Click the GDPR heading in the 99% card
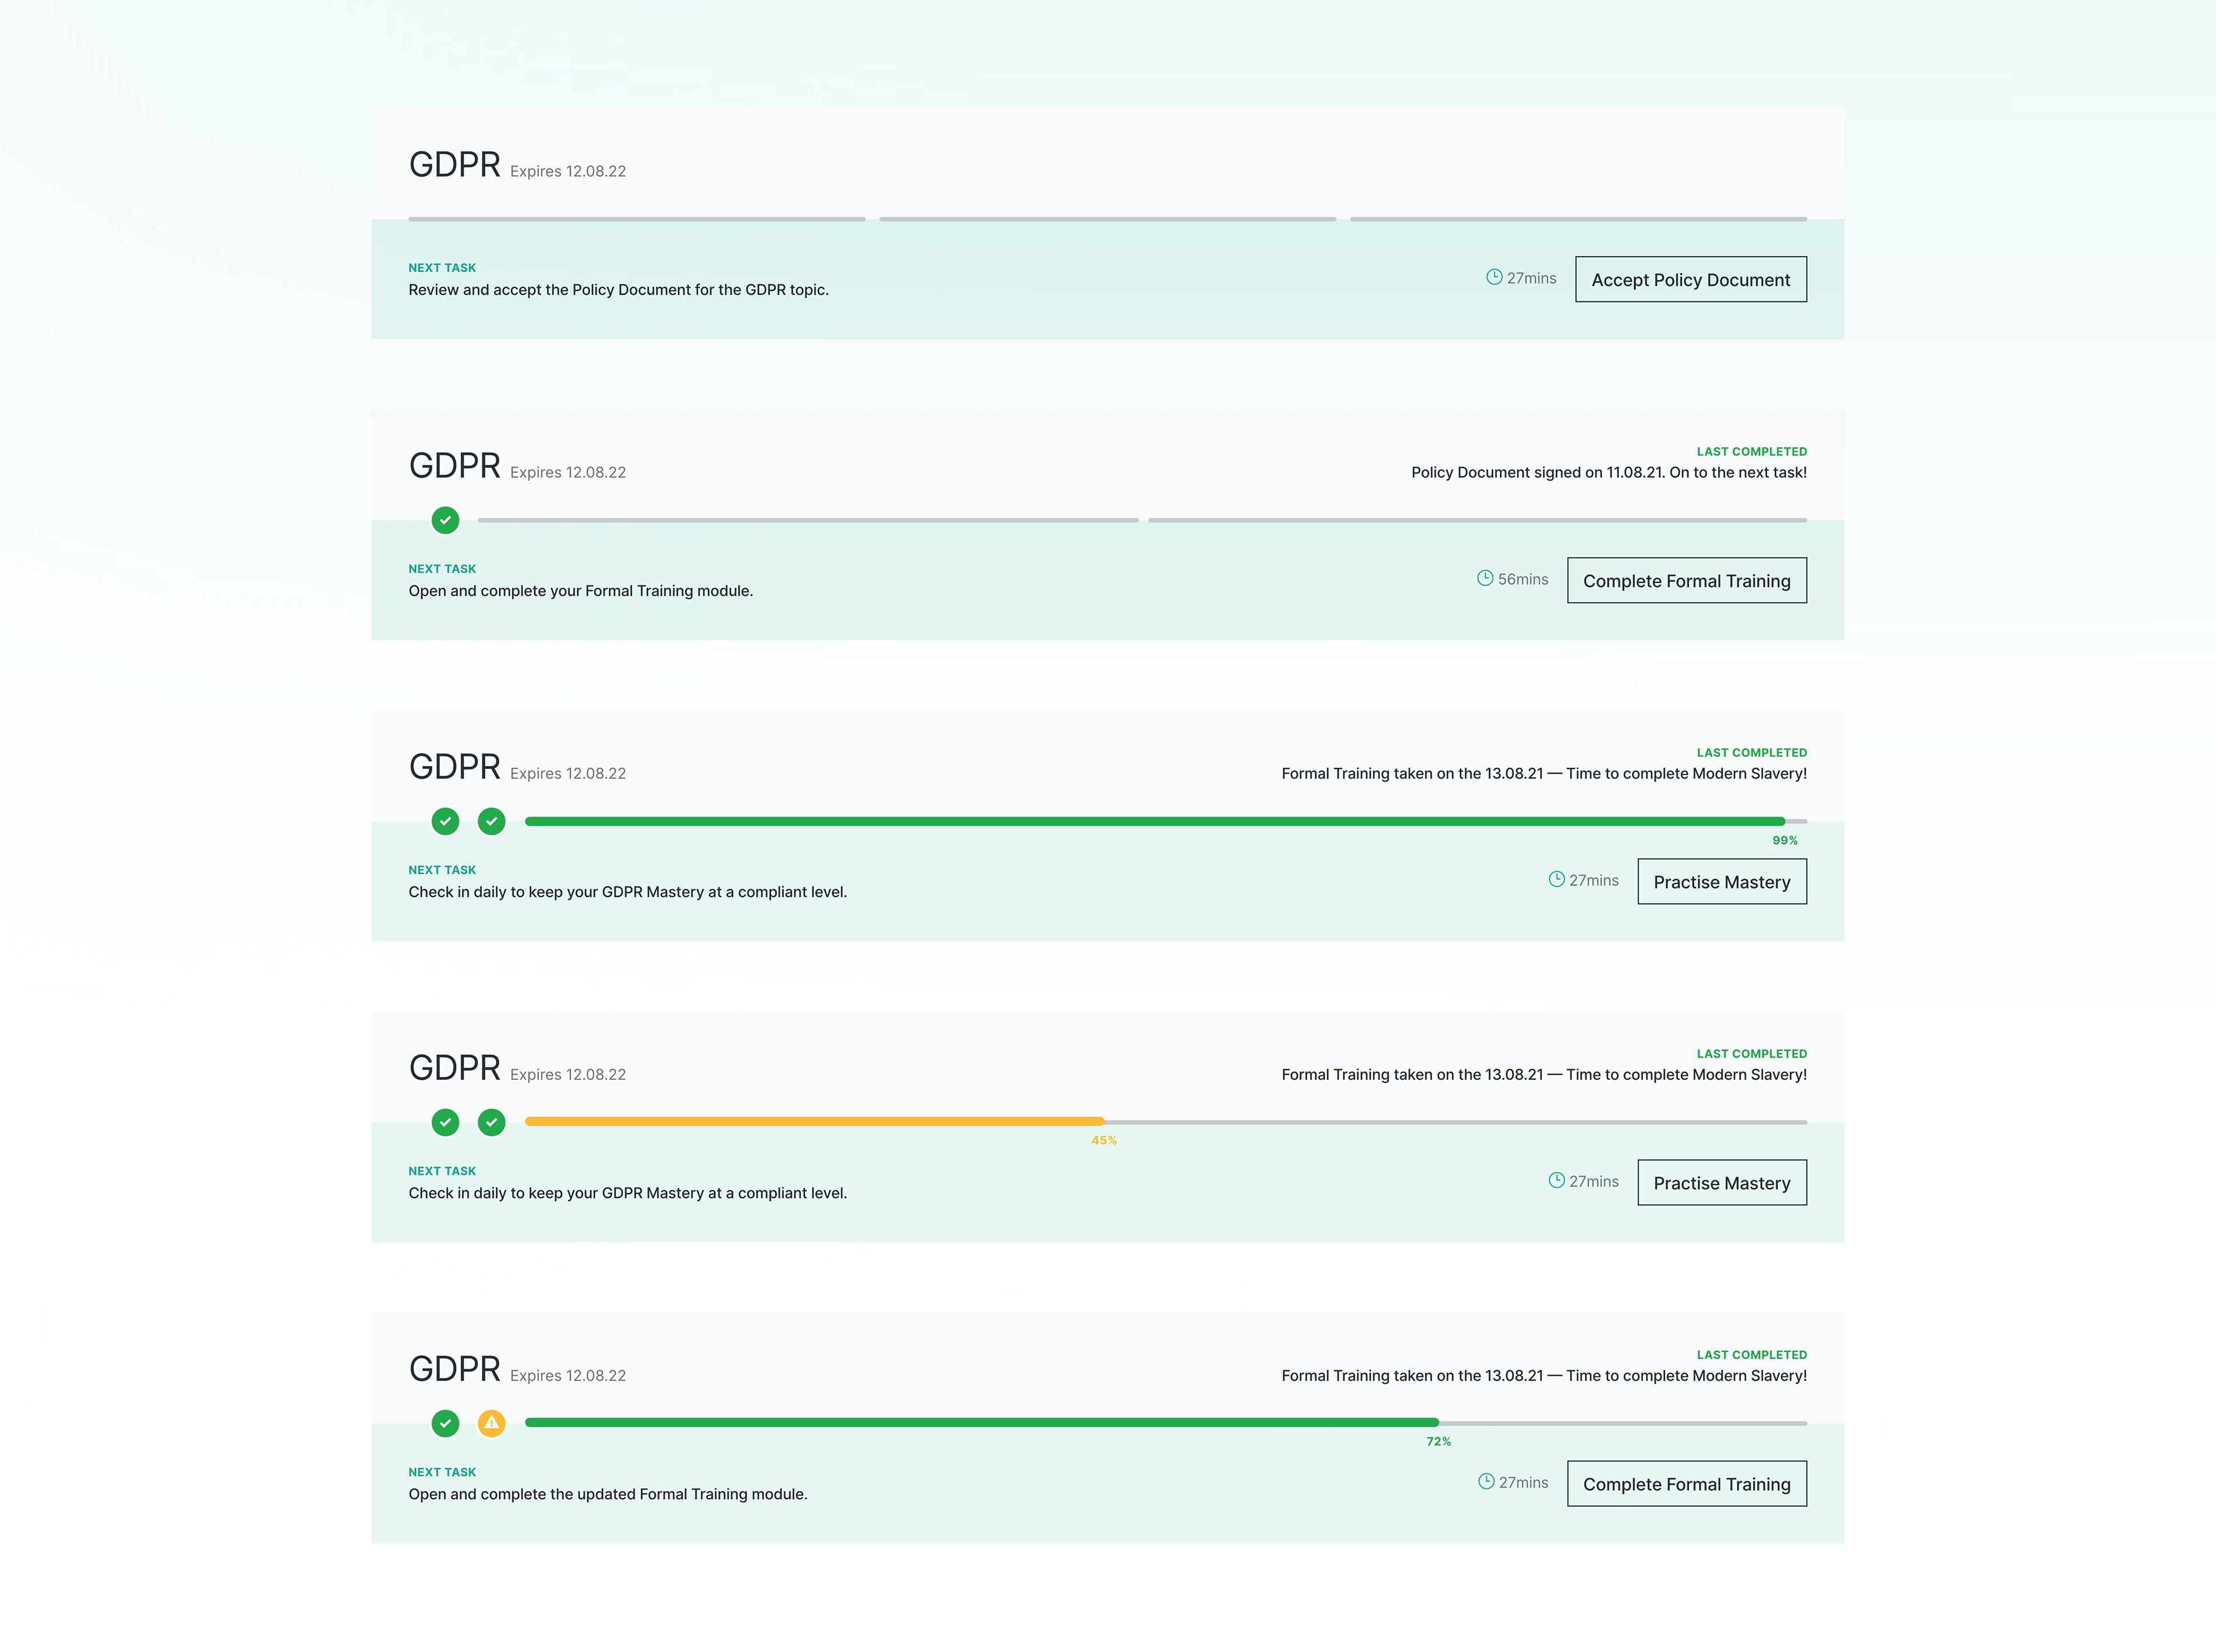Viewport: 2216px width, 1652px height. (454, 766)
